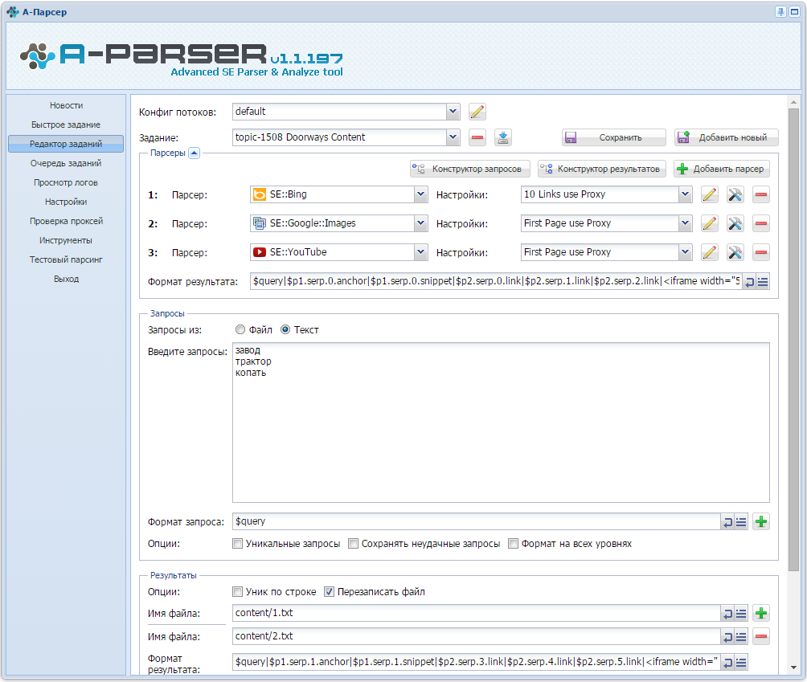Screen dimensions: 807x682
Task: Remove the SE::Bing parser row
Action: click(760, 194)
